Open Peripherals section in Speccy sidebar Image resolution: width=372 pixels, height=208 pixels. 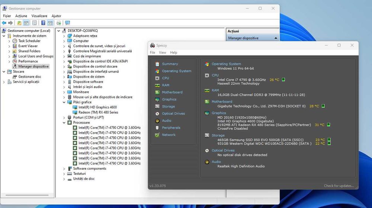[171, 128]
